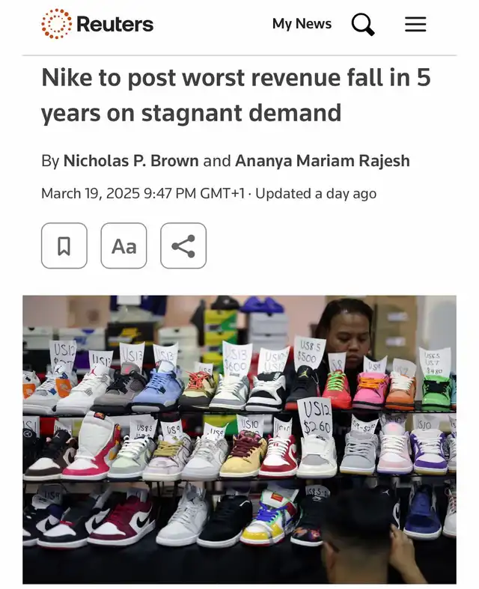Viewport: 479px width, 589px height.
Task: Click the "Updated a day ago" label
Action: coord(316,194)
